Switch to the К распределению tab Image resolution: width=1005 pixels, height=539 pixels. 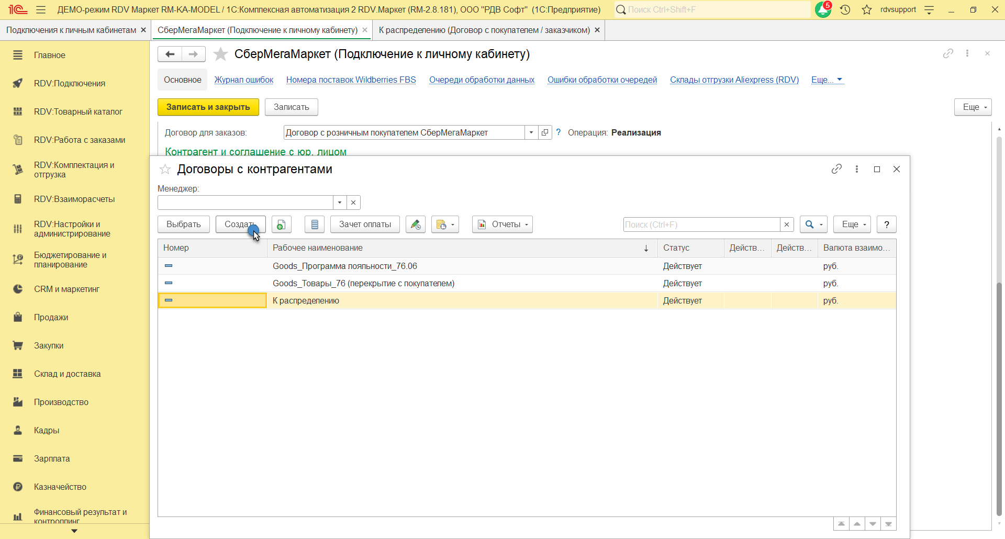(x=484, y=30)
